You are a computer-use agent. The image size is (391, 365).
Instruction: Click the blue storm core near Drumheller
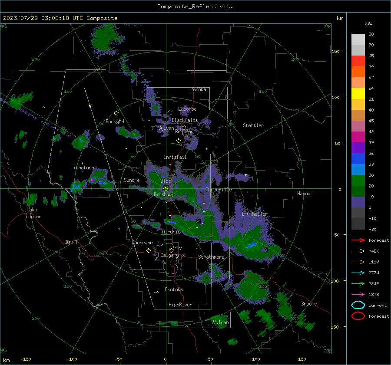[x=252, y=245]
